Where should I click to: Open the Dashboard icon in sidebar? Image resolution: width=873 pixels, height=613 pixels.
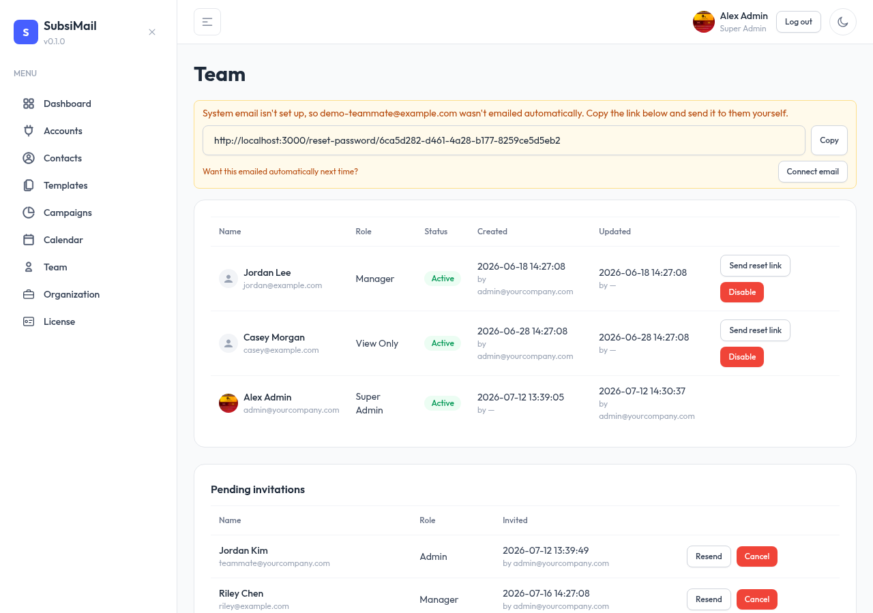pyautogui.click(x=29, y=104)
